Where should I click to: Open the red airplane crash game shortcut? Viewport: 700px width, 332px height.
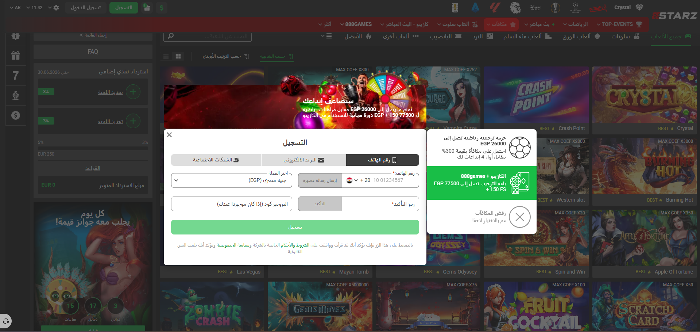(x=598, y=8)
